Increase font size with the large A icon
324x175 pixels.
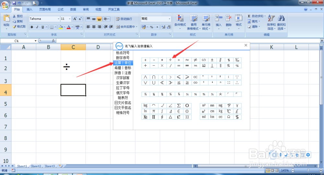pyautogui.click(x=75, y=19)
